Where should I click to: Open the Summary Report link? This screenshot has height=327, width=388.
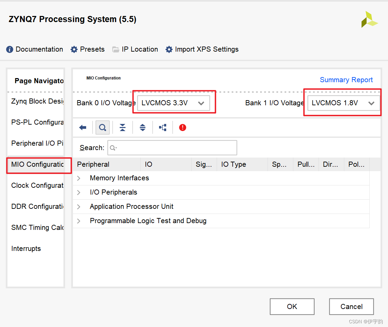pos(346,80)
